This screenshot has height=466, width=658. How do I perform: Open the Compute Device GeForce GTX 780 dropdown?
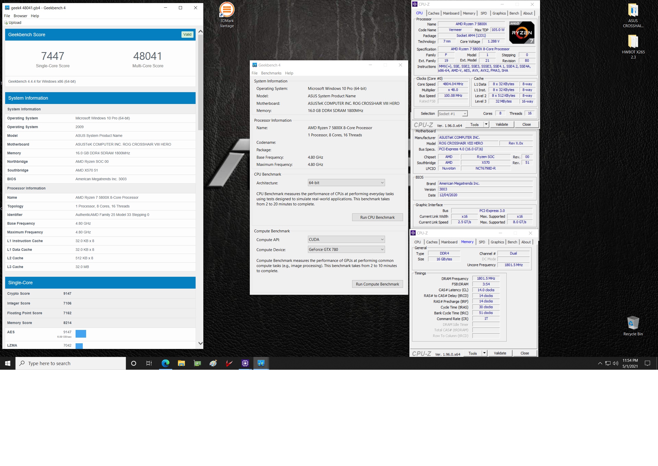pos(346,250)
